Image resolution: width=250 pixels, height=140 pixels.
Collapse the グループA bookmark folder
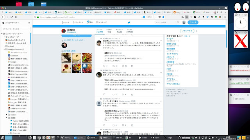click(9, 133)
